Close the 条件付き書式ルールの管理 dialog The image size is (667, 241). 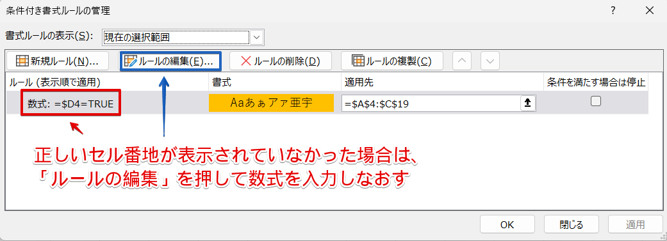(650, 11)
